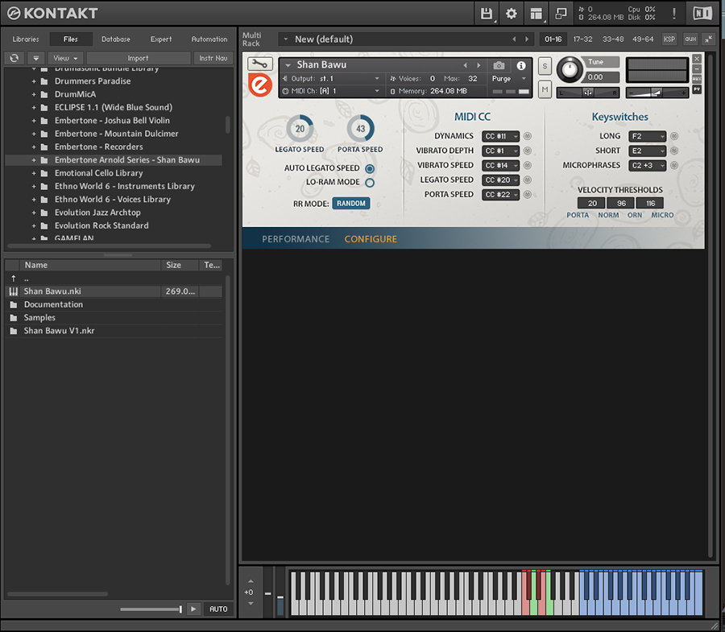Screen dimensions: 725x632
Task: Expand the Drummers Paradise folder
Action: 34,81
